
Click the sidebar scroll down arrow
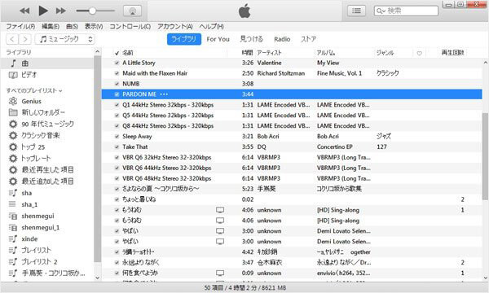coord(97,278)
